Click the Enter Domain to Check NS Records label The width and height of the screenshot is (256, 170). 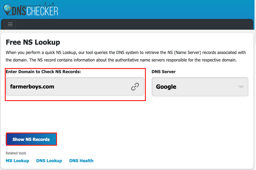click(x=43, y=72)
